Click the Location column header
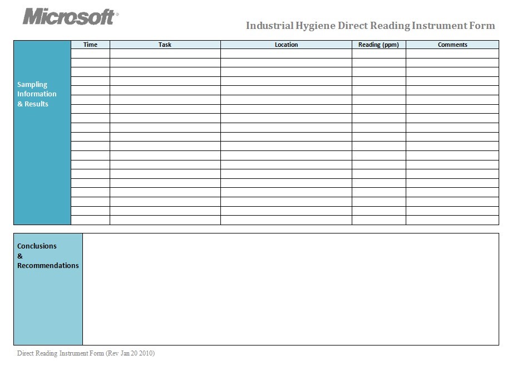 286,45
